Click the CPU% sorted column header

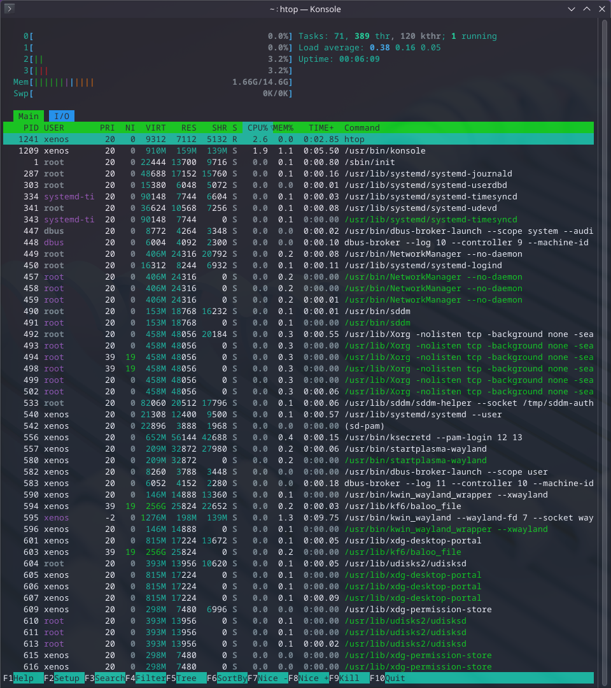coord(258,127)
